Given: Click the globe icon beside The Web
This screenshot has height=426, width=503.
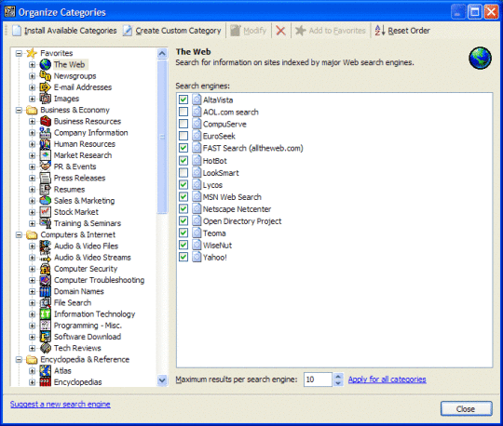Looking at the screenshot, I should click(46, 64).
